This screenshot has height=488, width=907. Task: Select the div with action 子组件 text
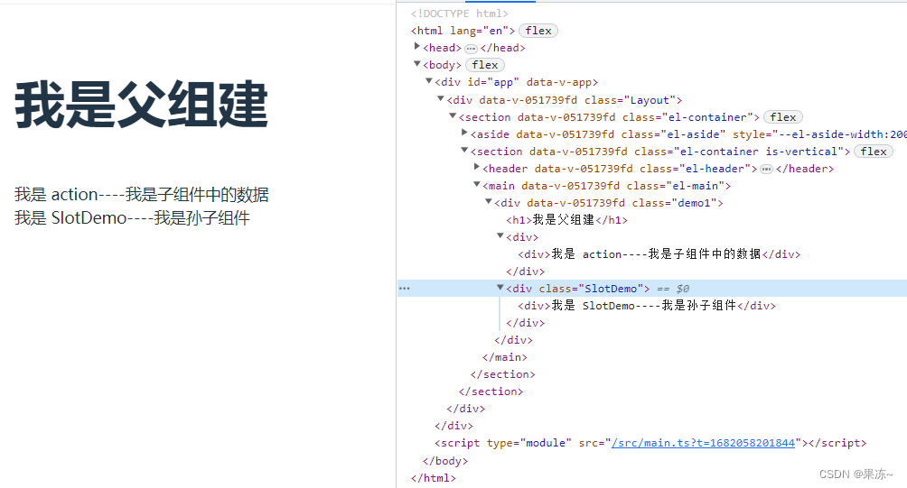(x=659, y=254)
